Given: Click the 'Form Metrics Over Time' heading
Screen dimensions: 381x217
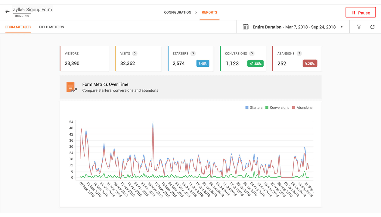Looking at the screenshot, I should 105,84.
